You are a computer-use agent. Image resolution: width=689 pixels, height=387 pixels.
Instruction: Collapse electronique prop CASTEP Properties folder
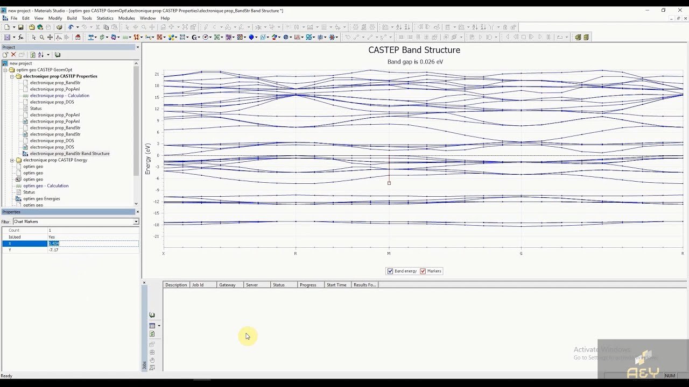coord(12,76)
